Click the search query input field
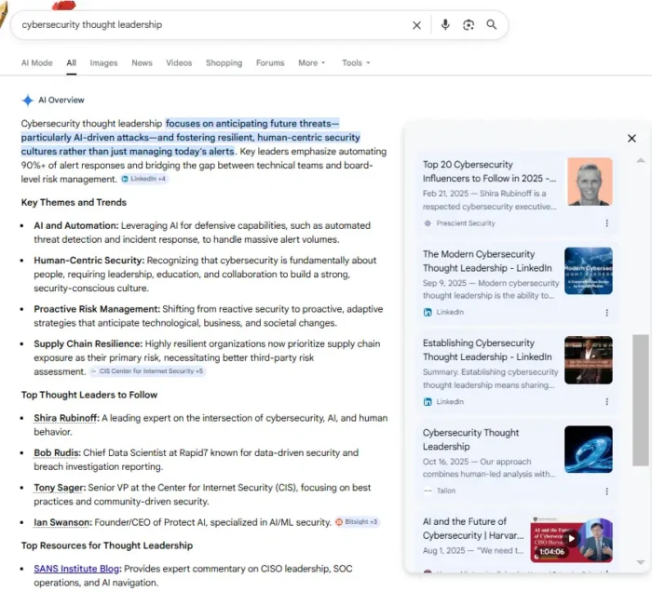 point(212,25)
